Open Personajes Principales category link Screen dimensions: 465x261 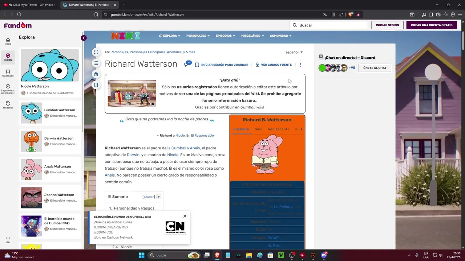coord(147,52)
